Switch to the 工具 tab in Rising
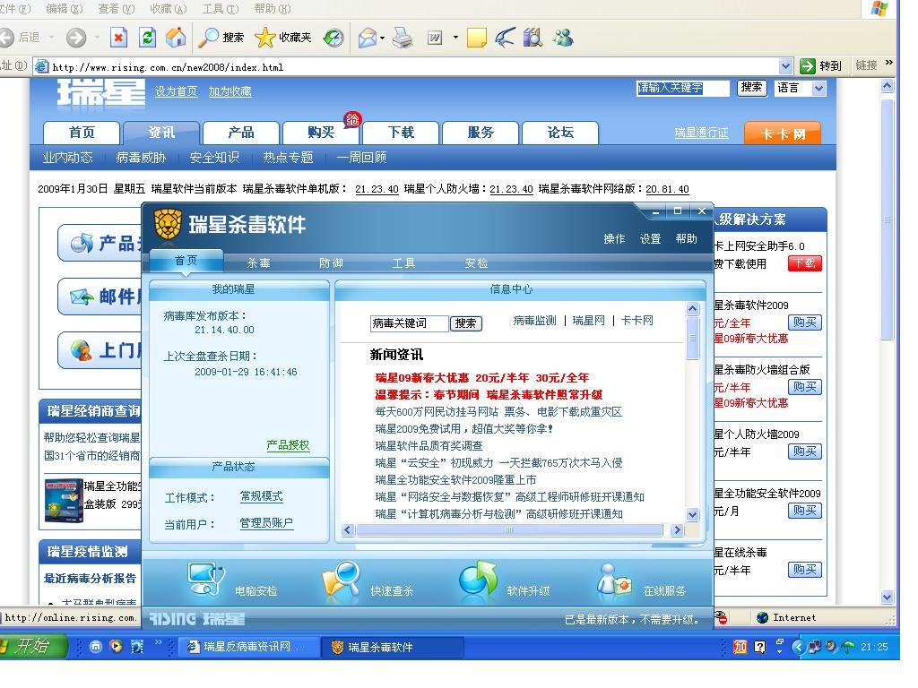The image size is (918, 688). [403, 262]
